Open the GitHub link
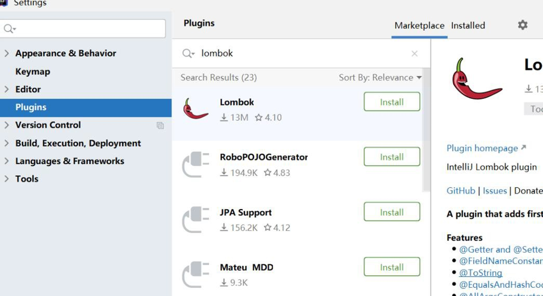This screenshot has height=296, width=543. tap(461, 191)
